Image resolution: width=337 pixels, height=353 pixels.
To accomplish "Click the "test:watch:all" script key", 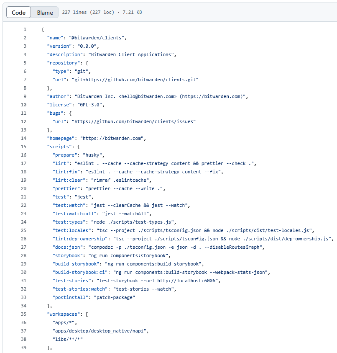I will (75, 214).
